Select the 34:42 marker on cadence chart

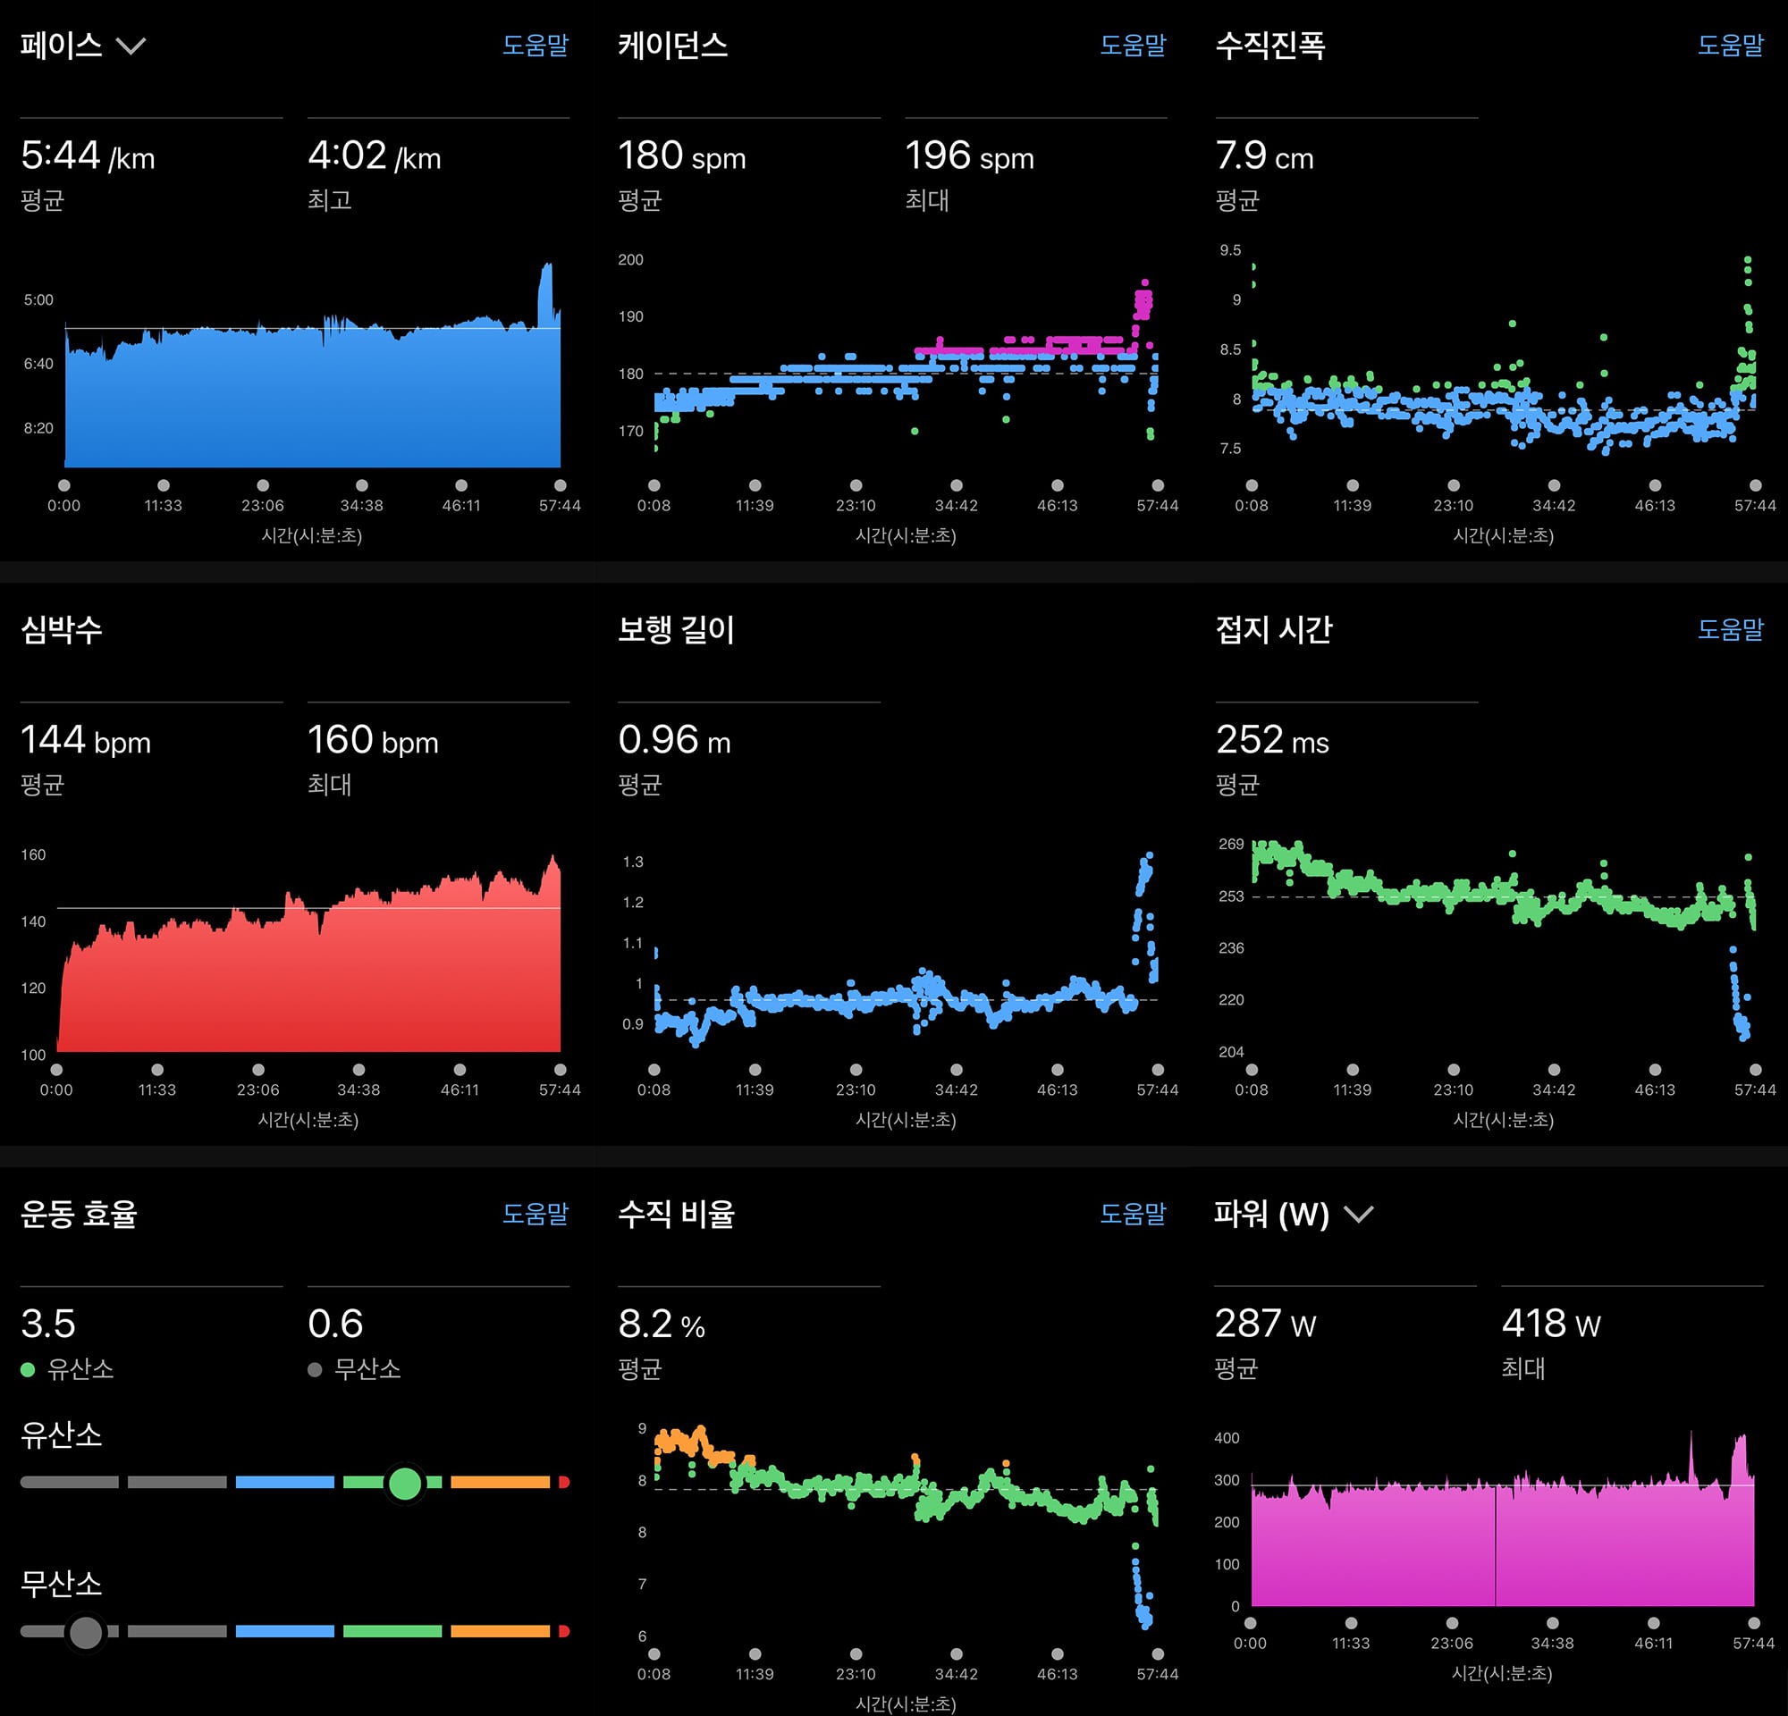click(x=956, y=485)
